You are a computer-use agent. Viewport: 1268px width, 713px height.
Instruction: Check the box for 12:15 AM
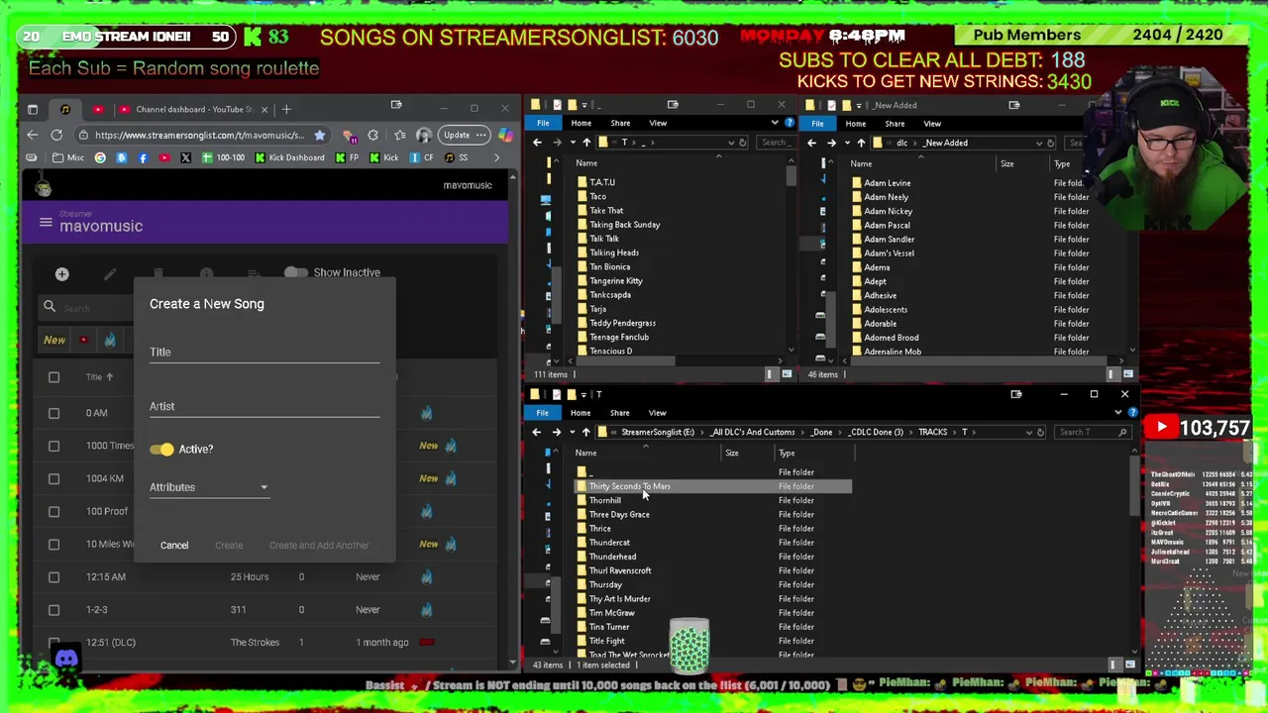tap(53, 576)
